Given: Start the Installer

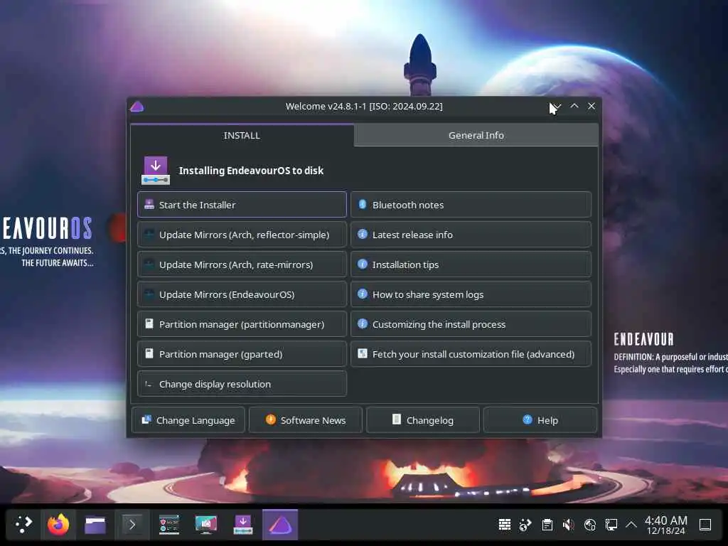Looking at the screenshot, I should (x=242, y=205).
